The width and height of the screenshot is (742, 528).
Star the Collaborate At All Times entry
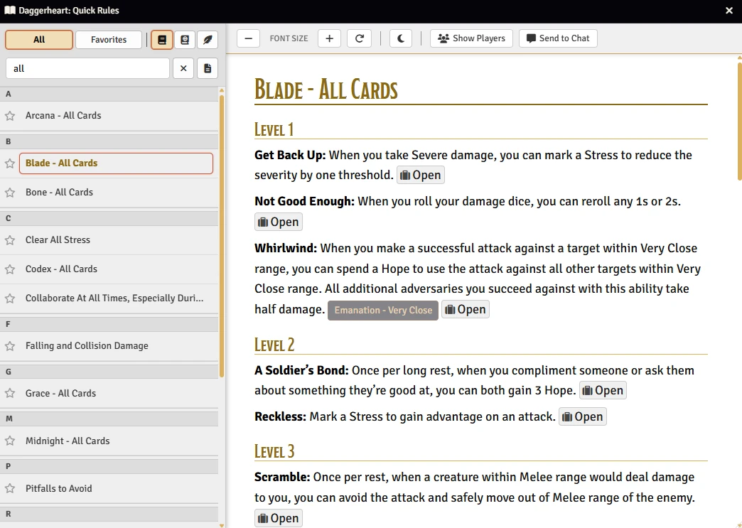(10, 298)
